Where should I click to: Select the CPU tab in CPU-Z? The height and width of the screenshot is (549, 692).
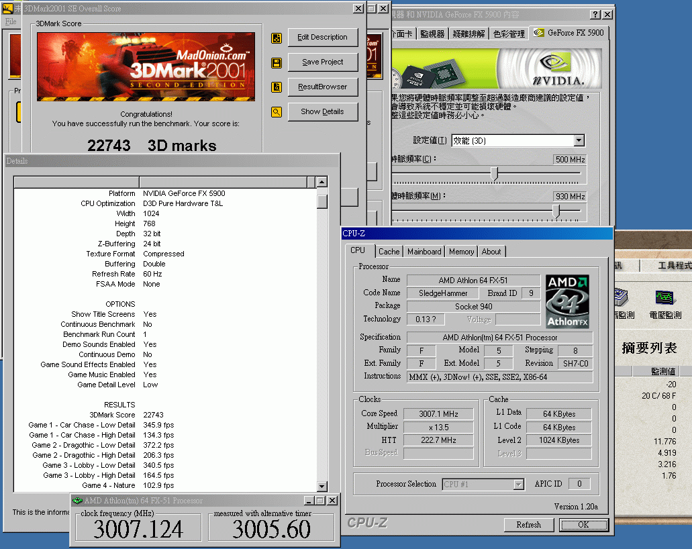tap(358, 250)
